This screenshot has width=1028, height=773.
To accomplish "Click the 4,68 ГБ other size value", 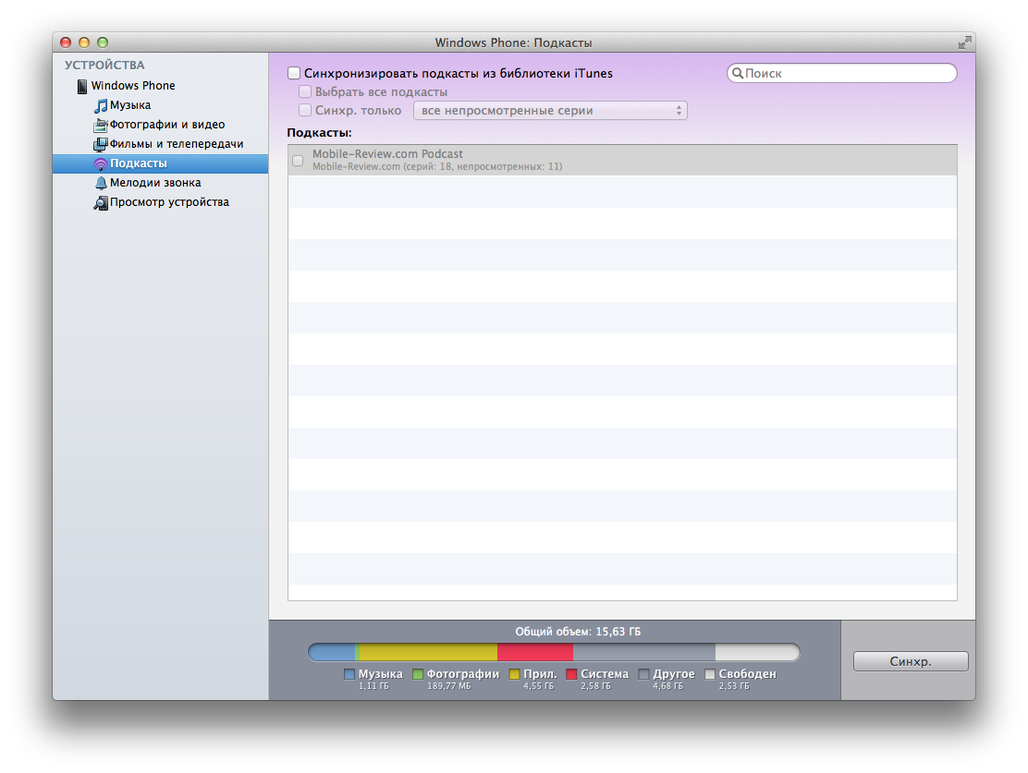I will point(668,686).
